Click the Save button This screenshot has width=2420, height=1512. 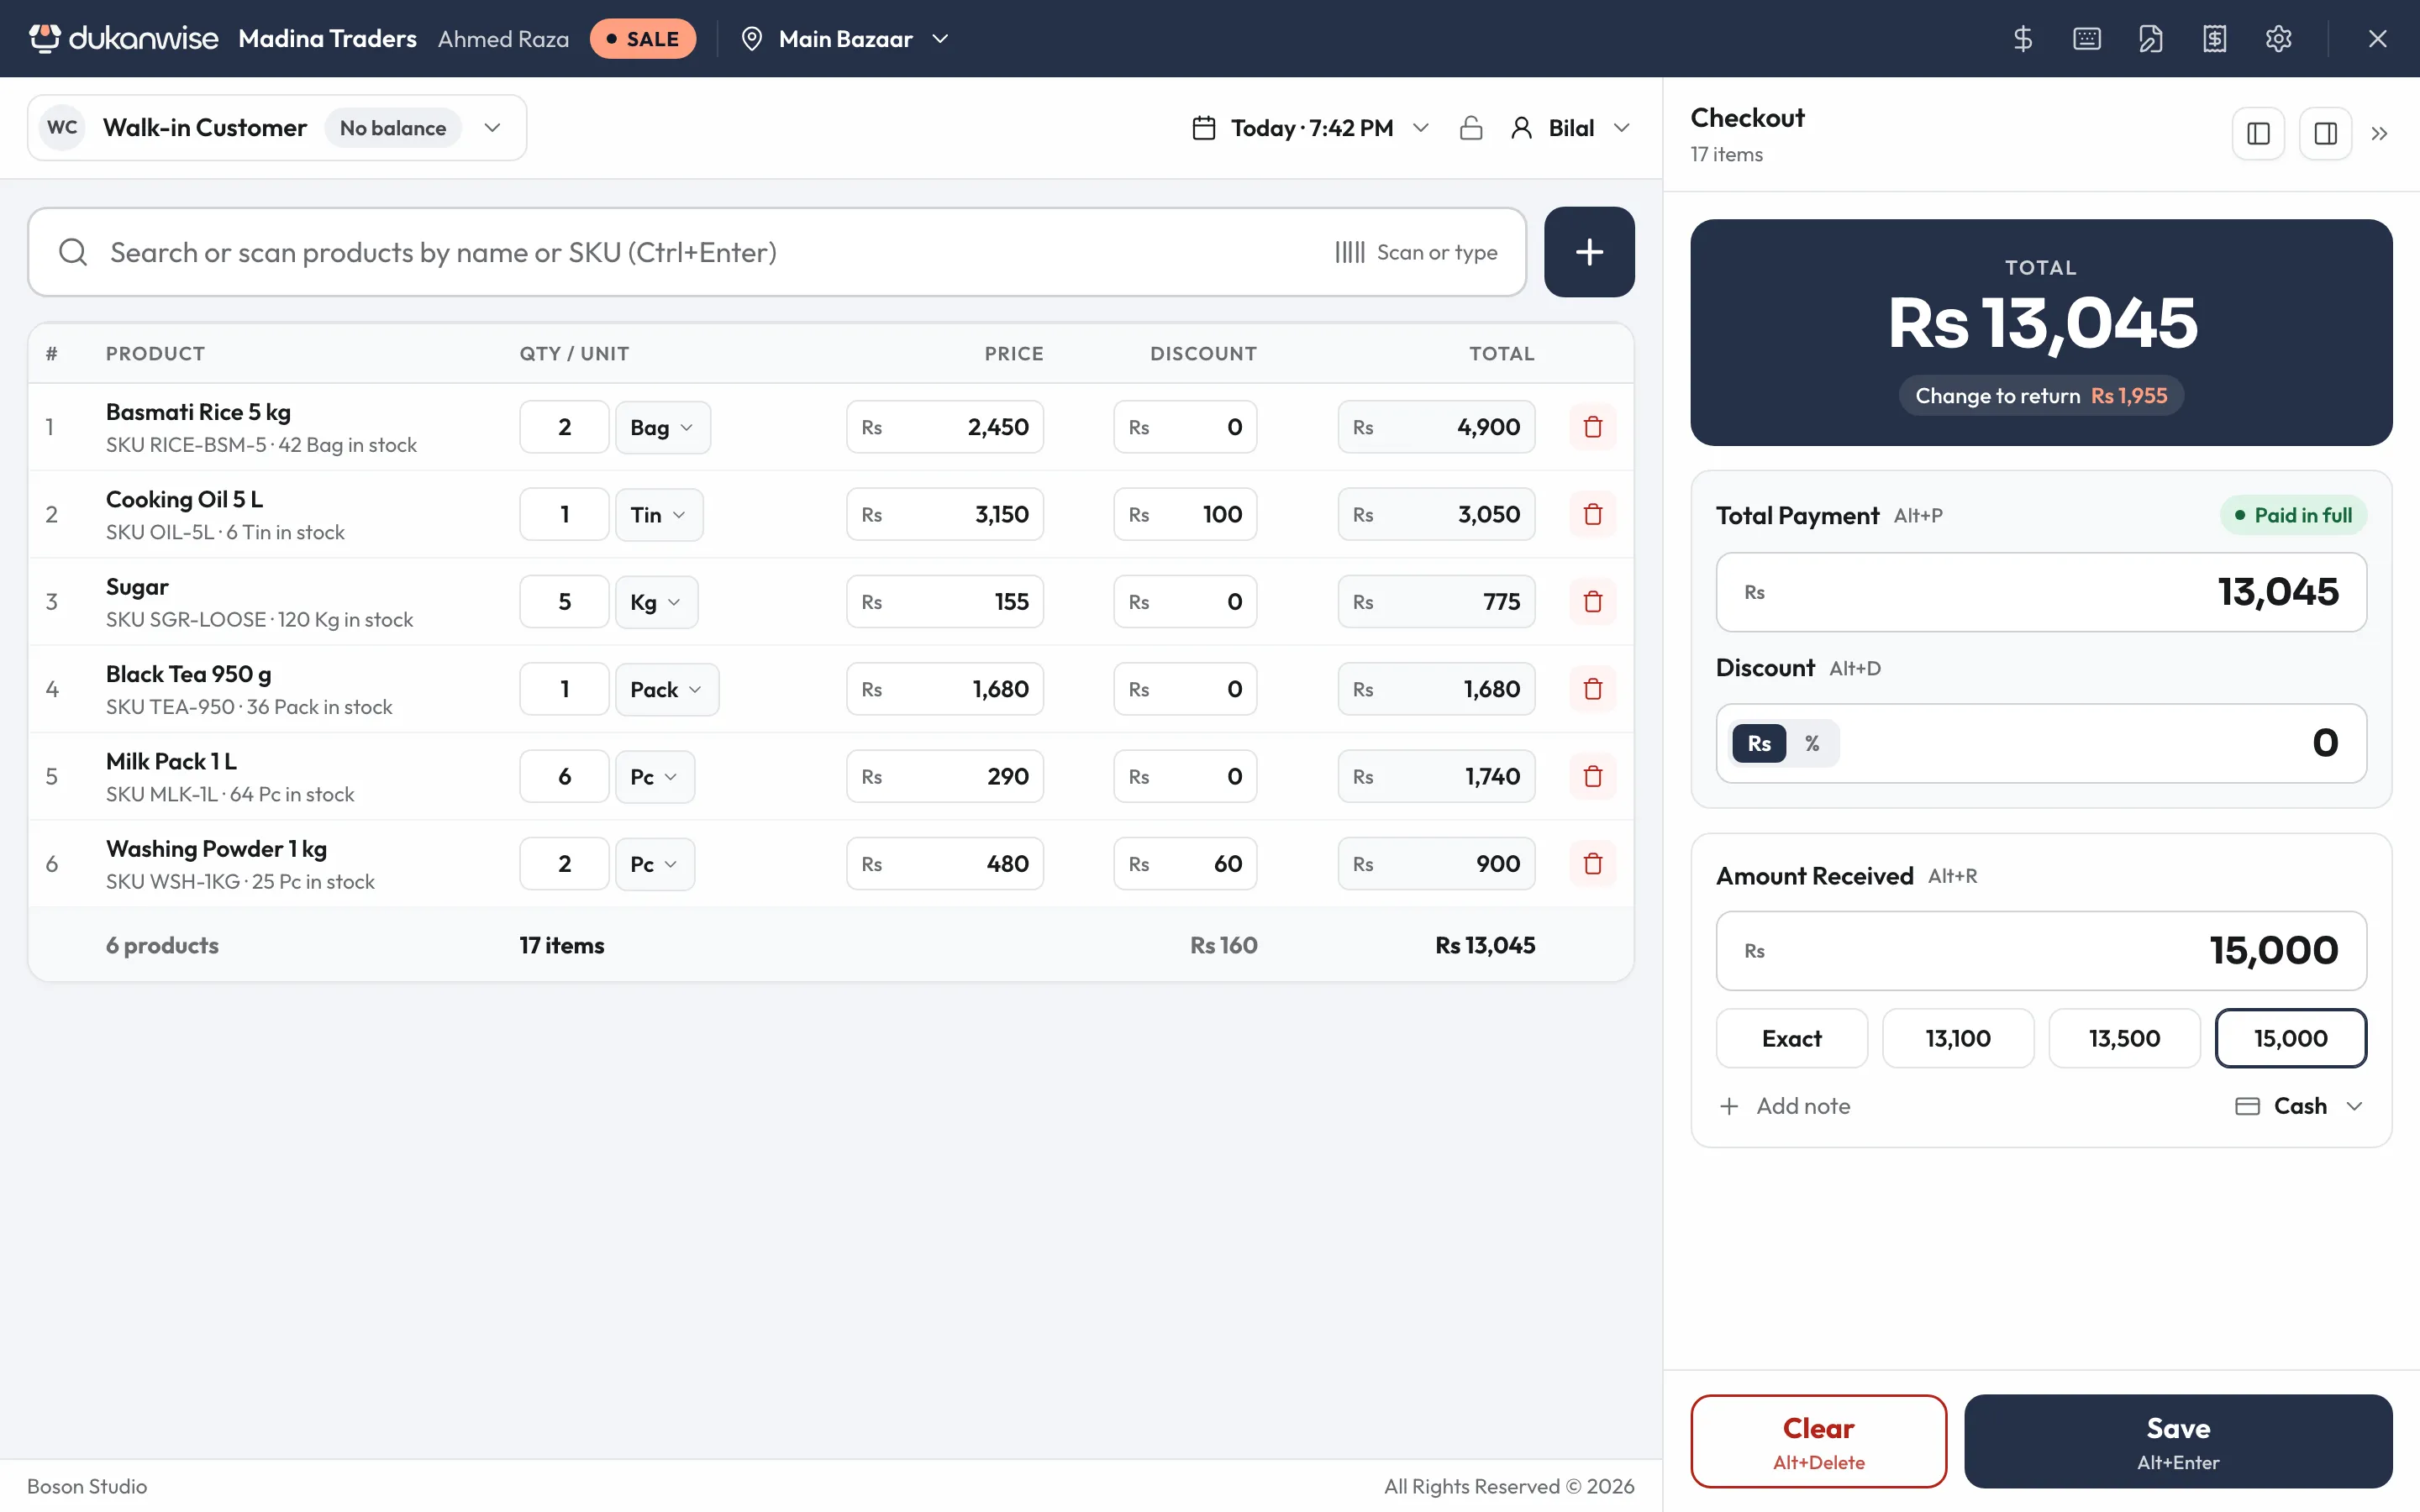pos(2178,1441)
